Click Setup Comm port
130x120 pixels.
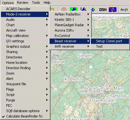(110, 41)
